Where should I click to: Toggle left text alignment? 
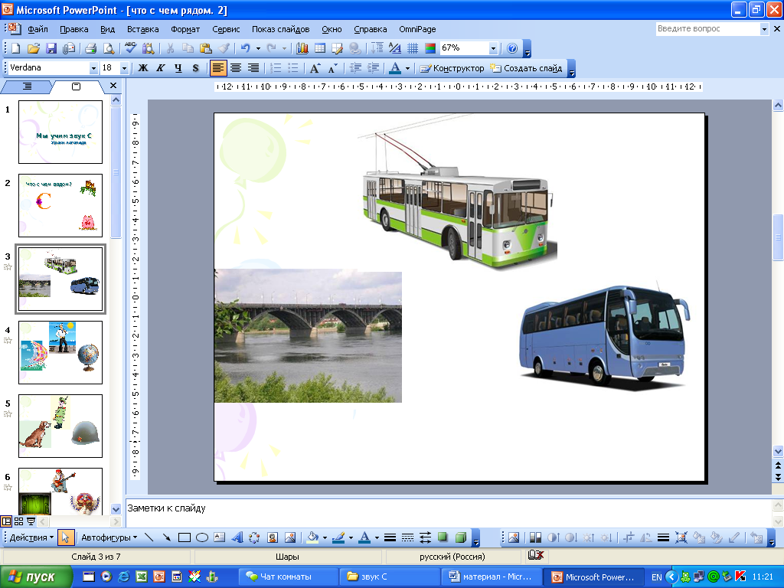click(x=218, y=68)
